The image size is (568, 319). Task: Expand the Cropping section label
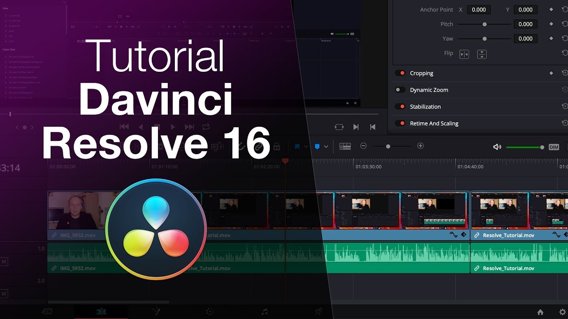coord(422,73)
